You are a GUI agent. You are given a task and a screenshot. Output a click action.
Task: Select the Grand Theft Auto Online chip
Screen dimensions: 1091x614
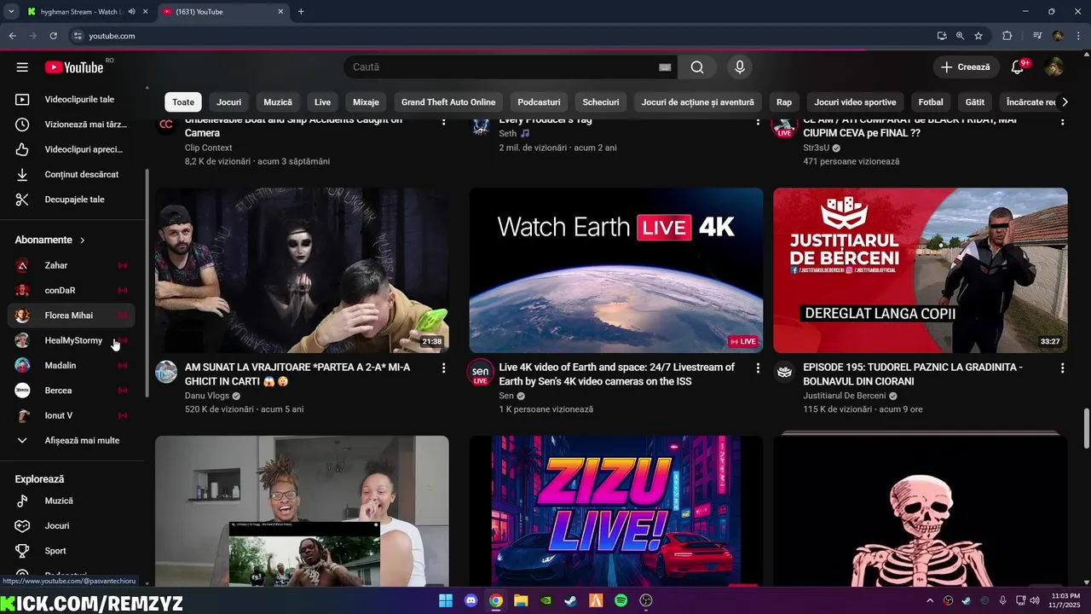click(448, 102)
